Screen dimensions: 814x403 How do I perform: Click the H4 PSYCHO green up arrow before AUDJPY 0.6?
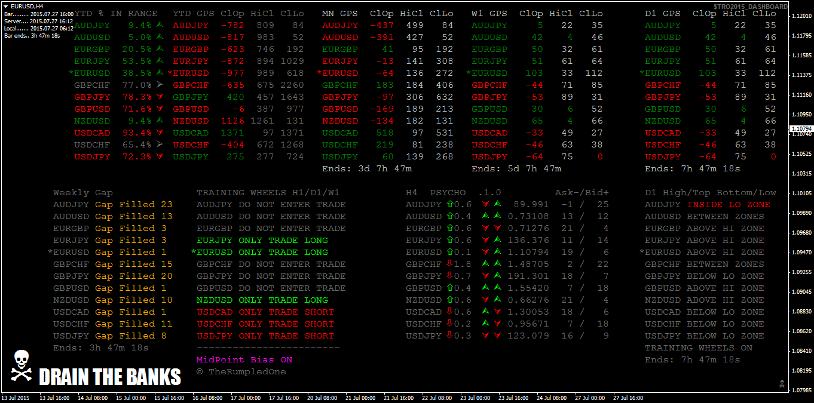(450, 204)
